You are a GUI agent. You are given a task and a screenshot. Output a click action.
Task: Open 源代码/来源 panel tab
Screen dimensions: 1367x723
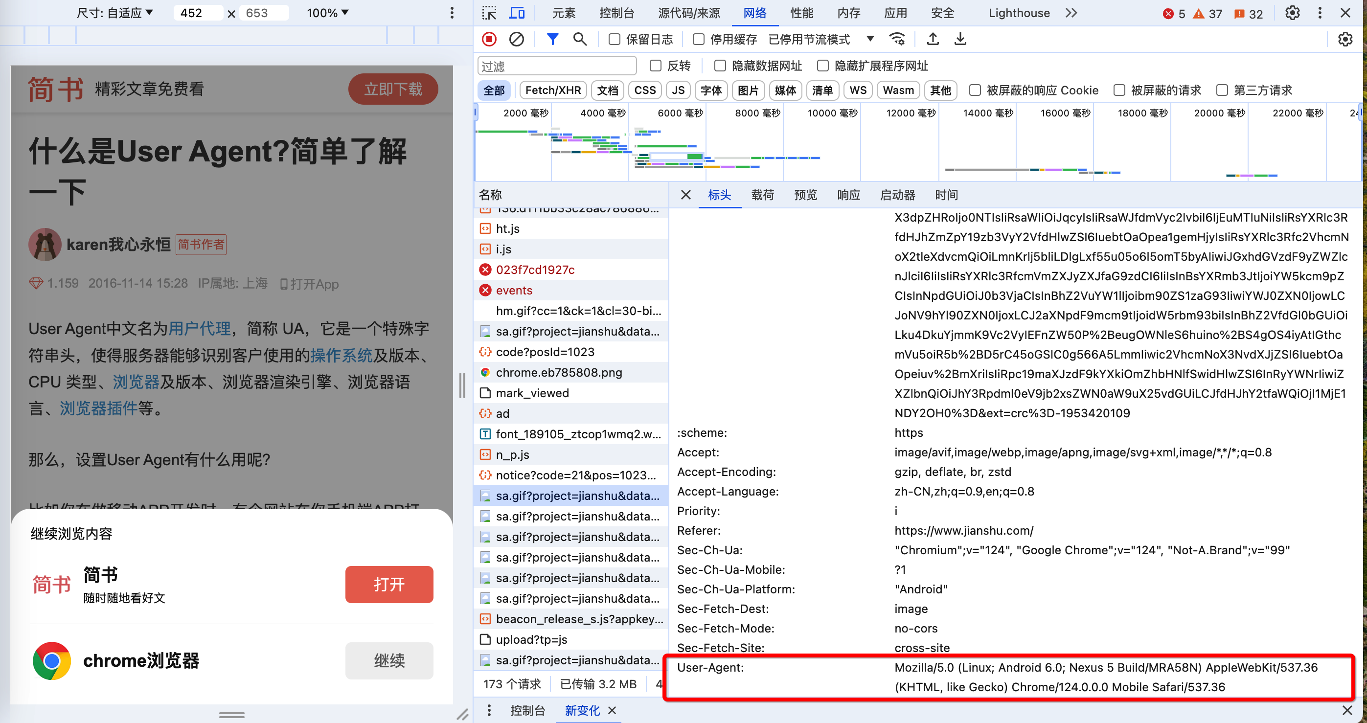(689, 13)
